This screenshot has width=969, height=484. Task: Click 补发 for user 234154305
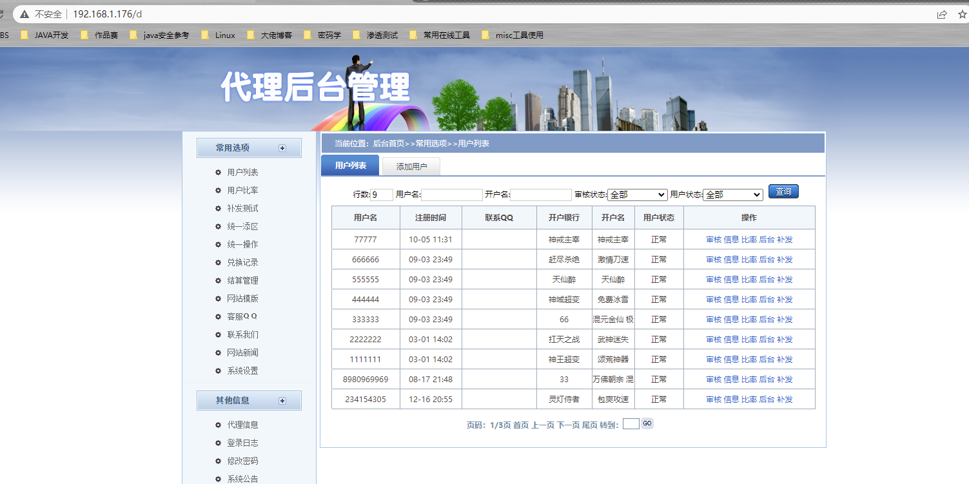tap(785, 400)
